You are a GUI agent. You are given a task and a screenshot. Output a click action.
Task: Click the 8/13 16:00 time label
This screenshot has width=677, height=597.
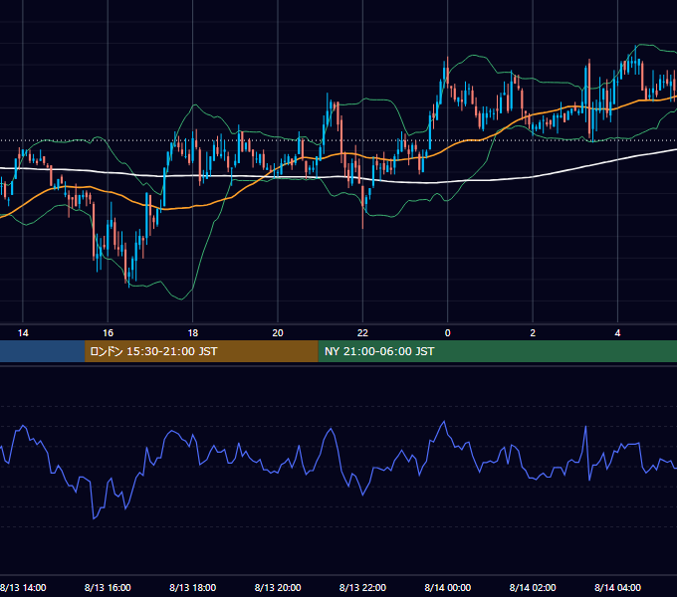(x=108, y=587)
